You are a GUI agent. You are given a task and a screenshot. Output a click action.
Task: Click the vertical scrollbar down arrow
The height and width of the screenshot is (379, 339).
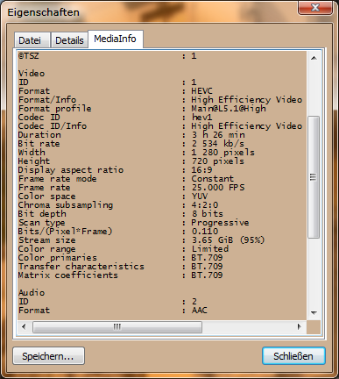[x=314, y=313]
